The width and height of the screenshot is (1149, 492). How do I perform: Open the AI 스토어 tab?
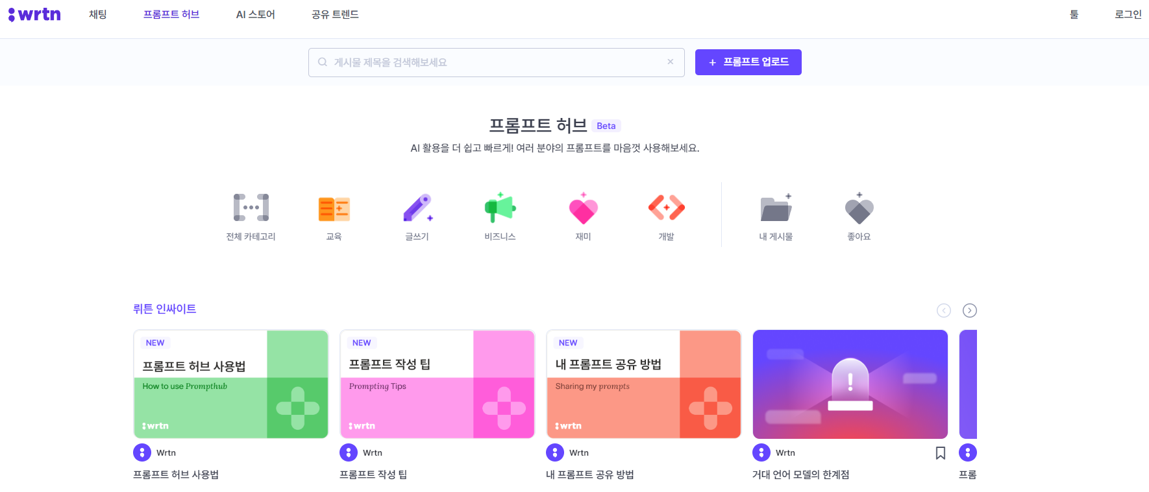[255, 14]
